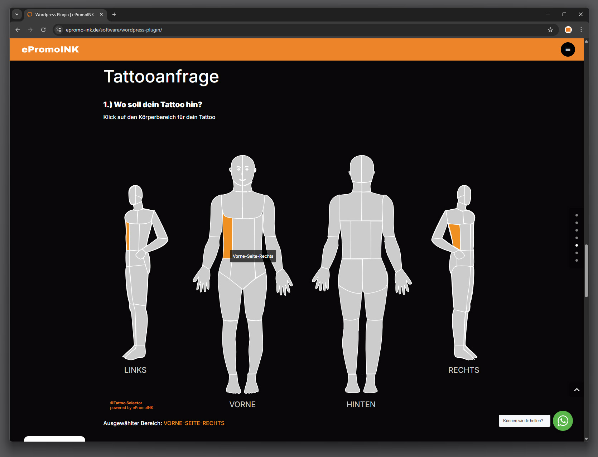Image resolution: width=598 pixels, height=457 pixels.
Task: Reload the page
Action: click(x=43, y=30)
